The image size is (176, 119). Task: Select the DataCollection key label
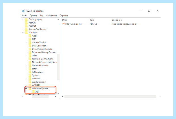39,46
